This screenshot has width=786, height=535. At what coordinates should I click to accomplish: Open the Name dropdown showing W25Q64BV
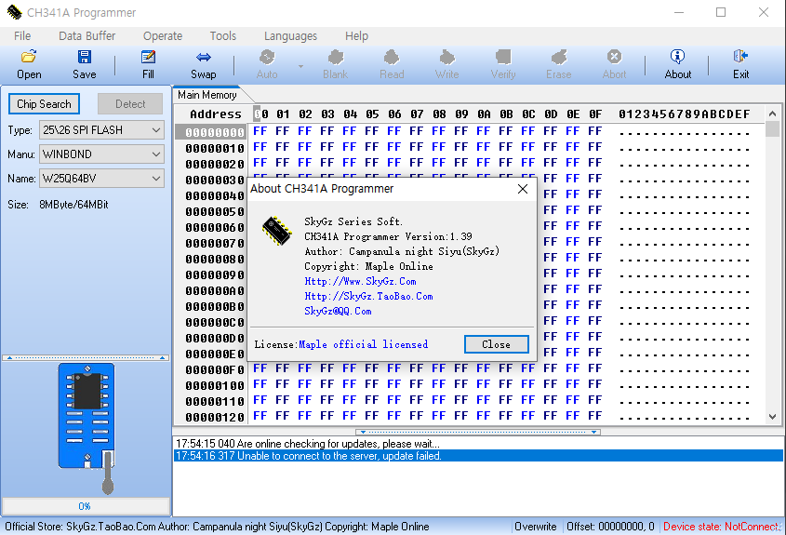101,178
